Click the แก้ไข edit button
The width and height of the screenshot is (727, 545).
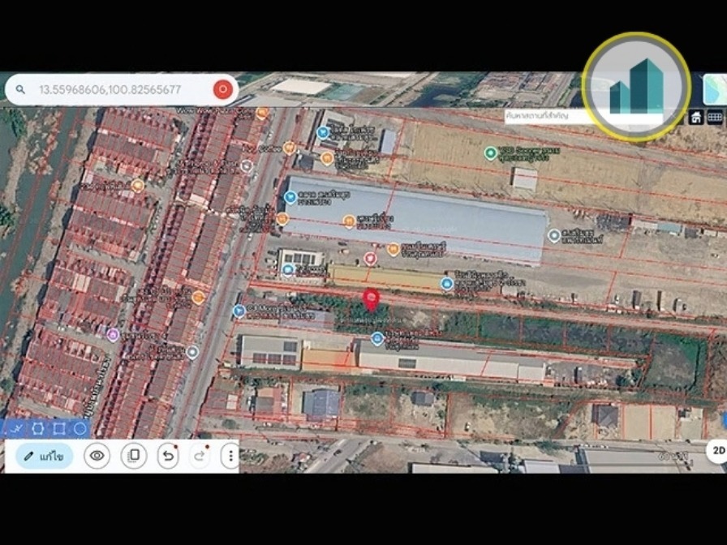tap(45, 456)
